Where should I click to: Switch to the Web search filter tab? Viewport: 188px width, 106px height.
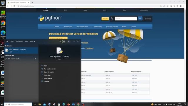(26, 42)
